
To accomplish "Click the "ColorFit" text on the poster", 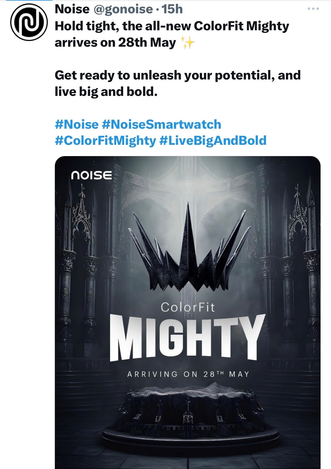I will pos(188,307).
